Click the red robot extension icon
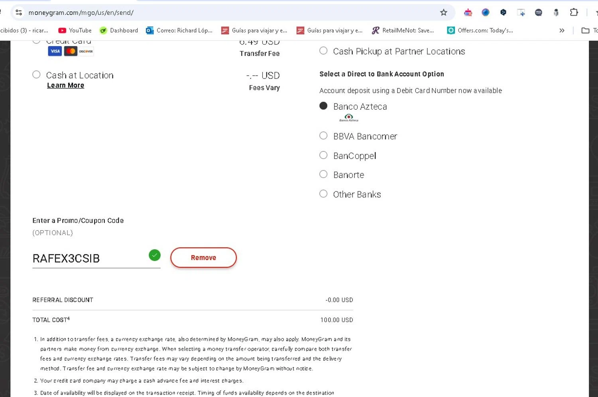This screenshot has width=598, height=397. click(x=468, y=12)
